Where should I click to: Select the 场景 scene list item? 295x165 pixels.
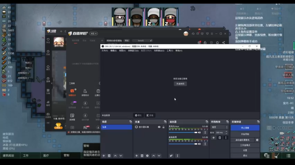pos(117,127)
